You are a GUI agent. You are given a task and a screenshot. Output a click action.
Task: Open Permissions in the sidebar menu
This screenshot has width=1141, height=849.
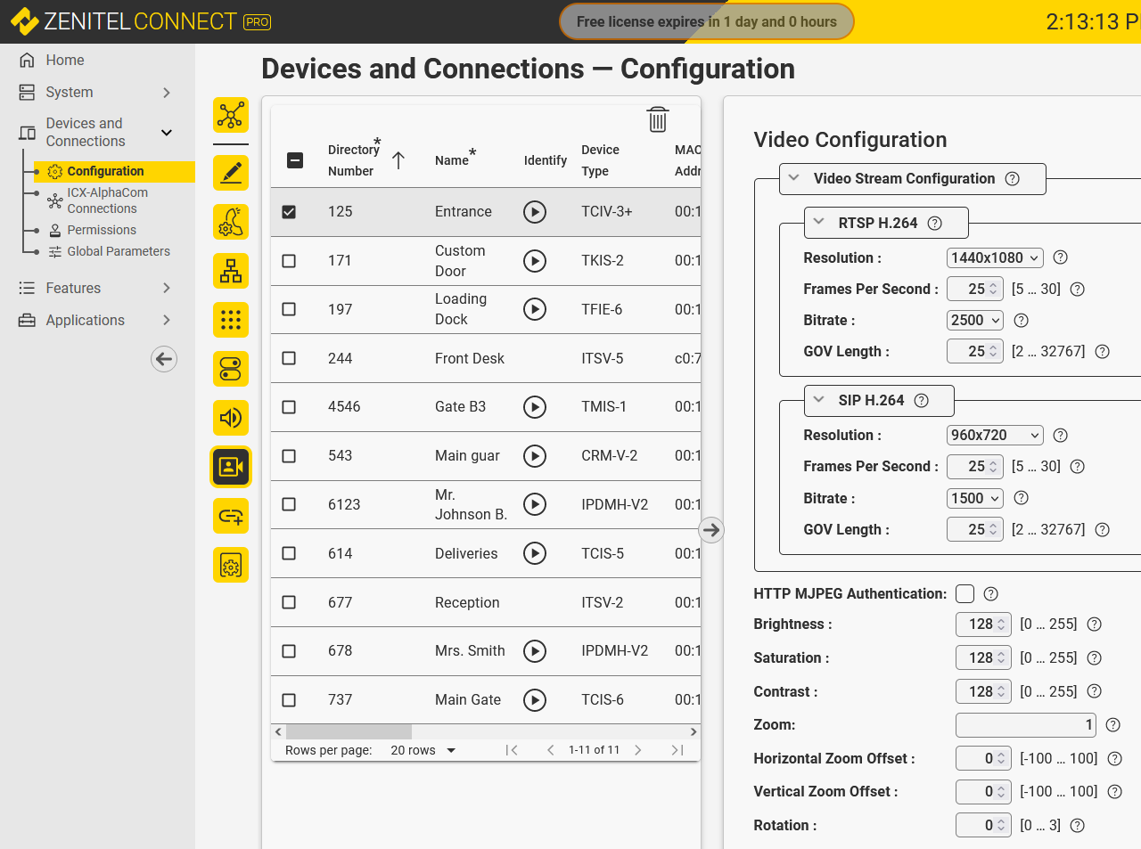(102, 230)
